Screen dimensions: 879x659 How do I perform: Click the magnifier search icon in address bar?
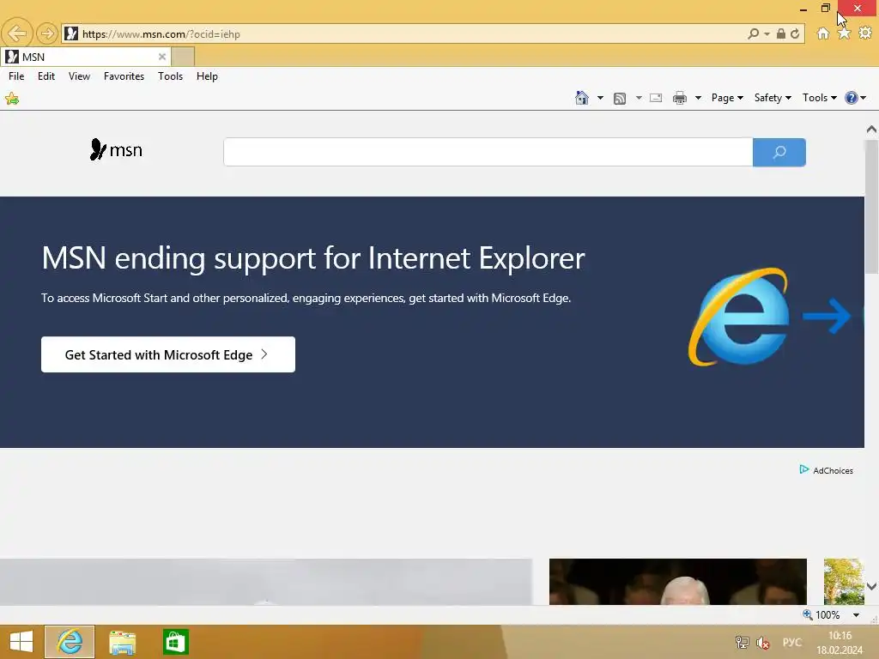[753, 33]
